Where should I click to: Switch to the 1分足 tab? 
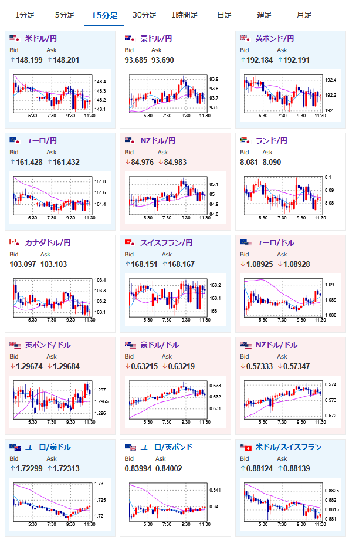pos(25,15)
